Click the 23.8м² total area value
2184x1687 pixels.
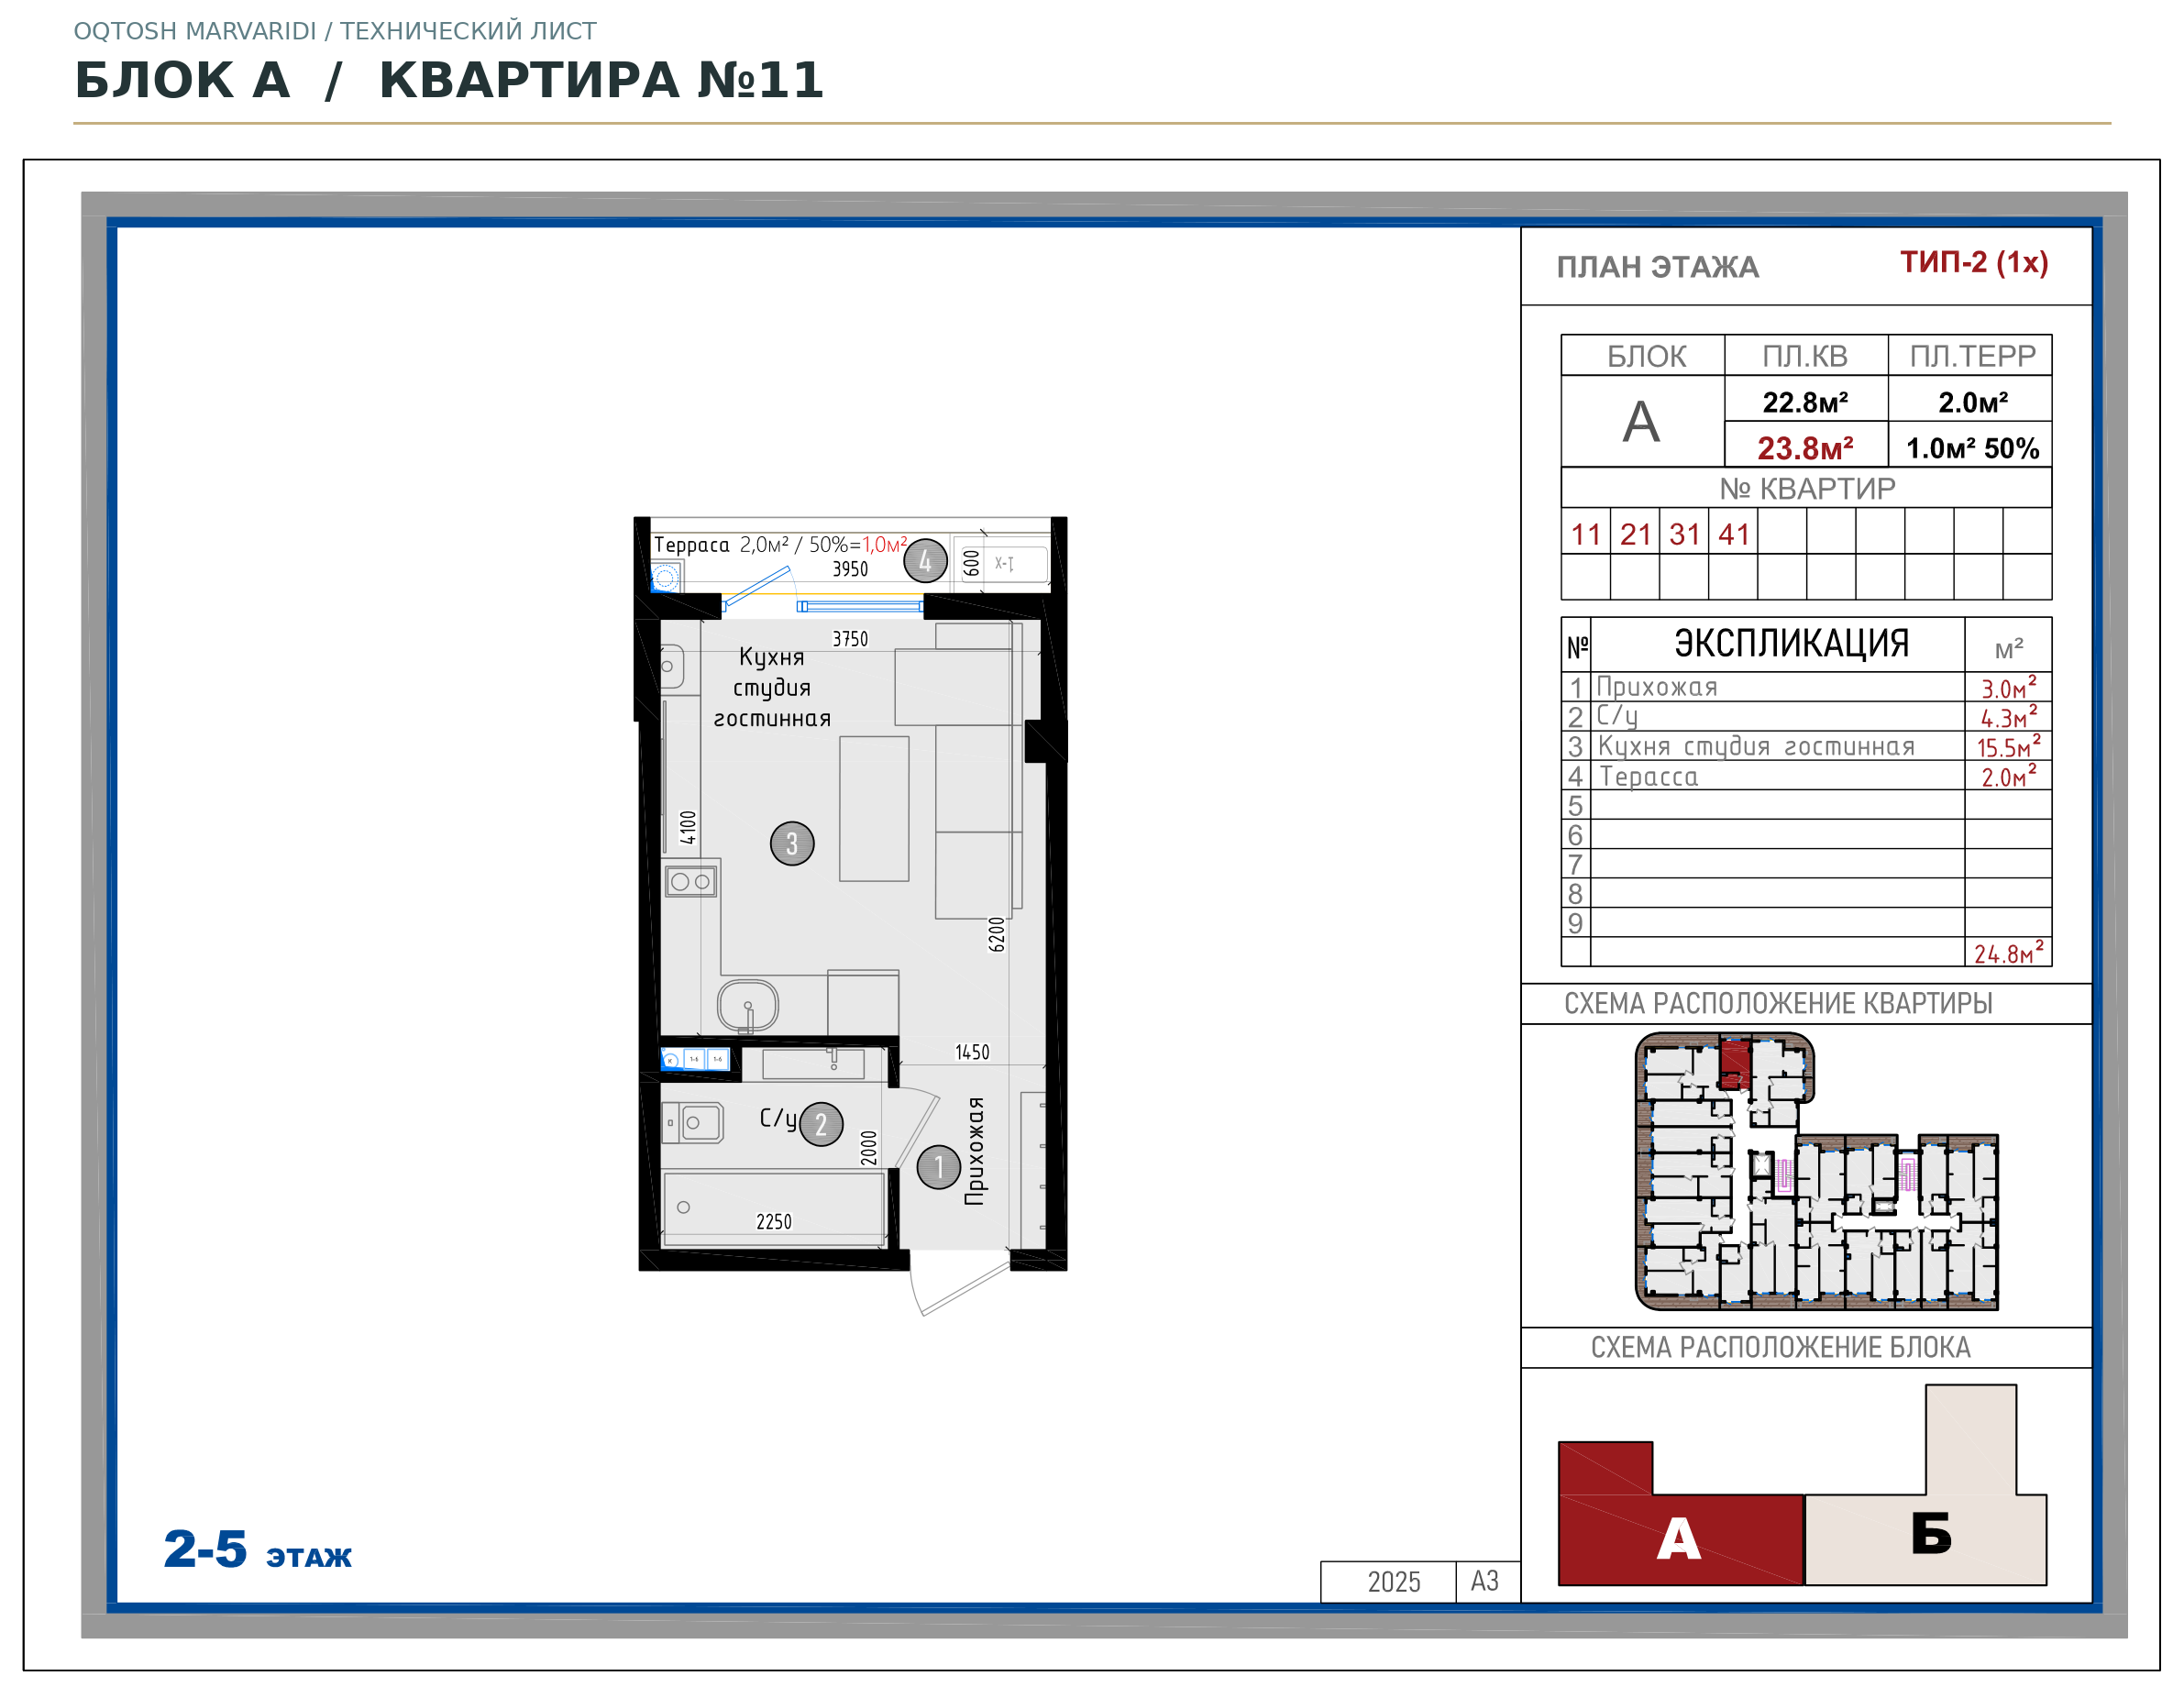(x=1805, y=448)
